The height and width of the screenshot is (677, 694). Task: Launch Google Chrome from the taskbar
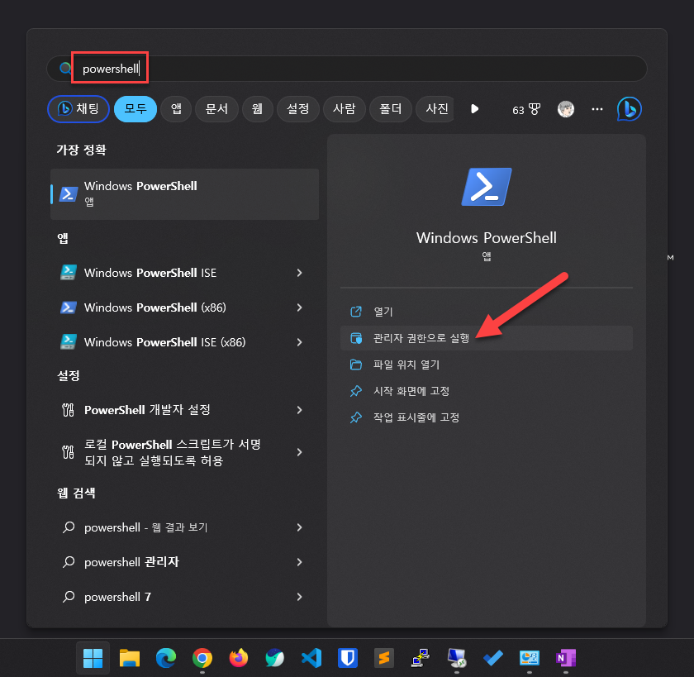[202, 658]
